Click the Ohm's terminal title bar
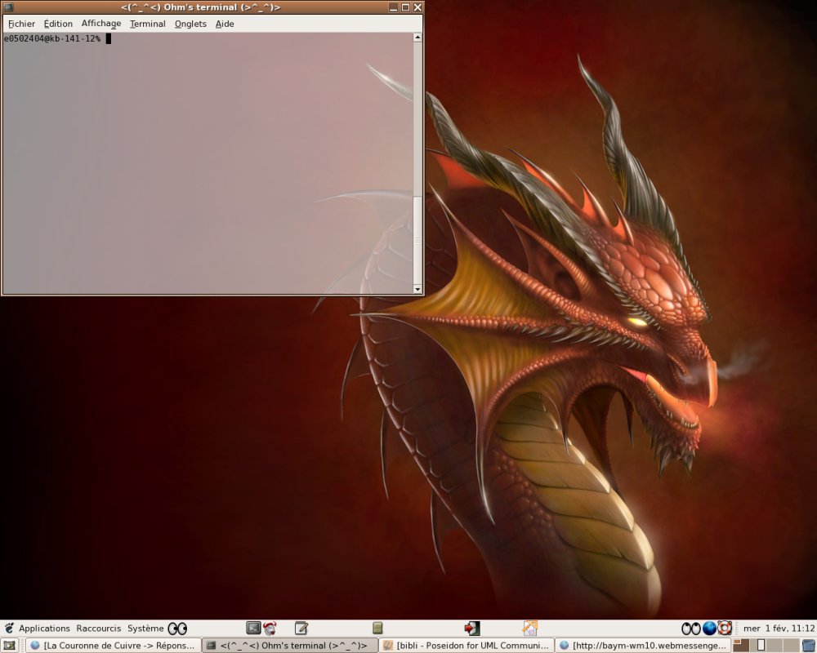This screenshot has width=817, height=653. pyautogui.click(x=201, y=7)
